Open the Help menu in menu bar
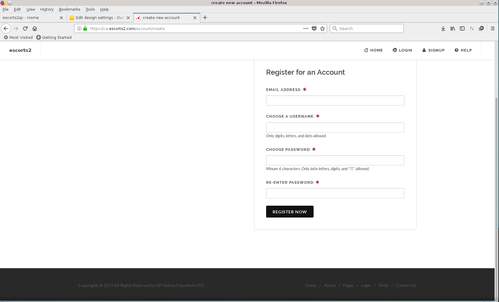Viewport: 499px width, 302px height. pos(104,9)
